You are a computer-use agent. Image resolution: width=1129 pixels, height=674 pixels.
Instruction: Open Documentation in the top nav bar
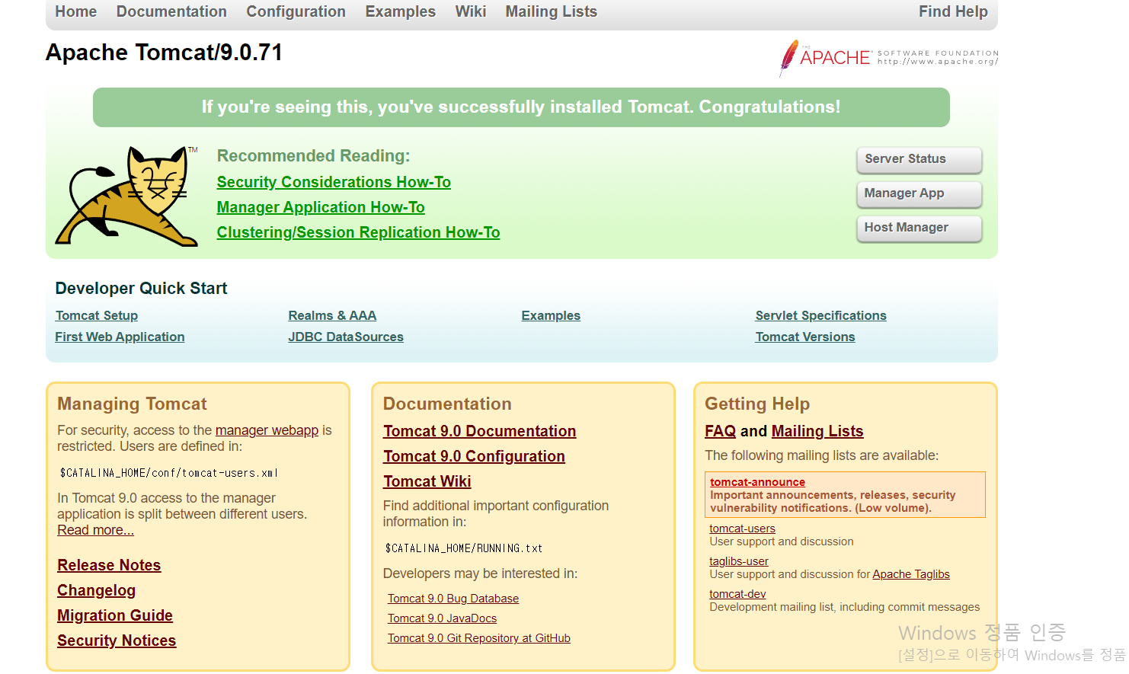click(x=171, y=11)
